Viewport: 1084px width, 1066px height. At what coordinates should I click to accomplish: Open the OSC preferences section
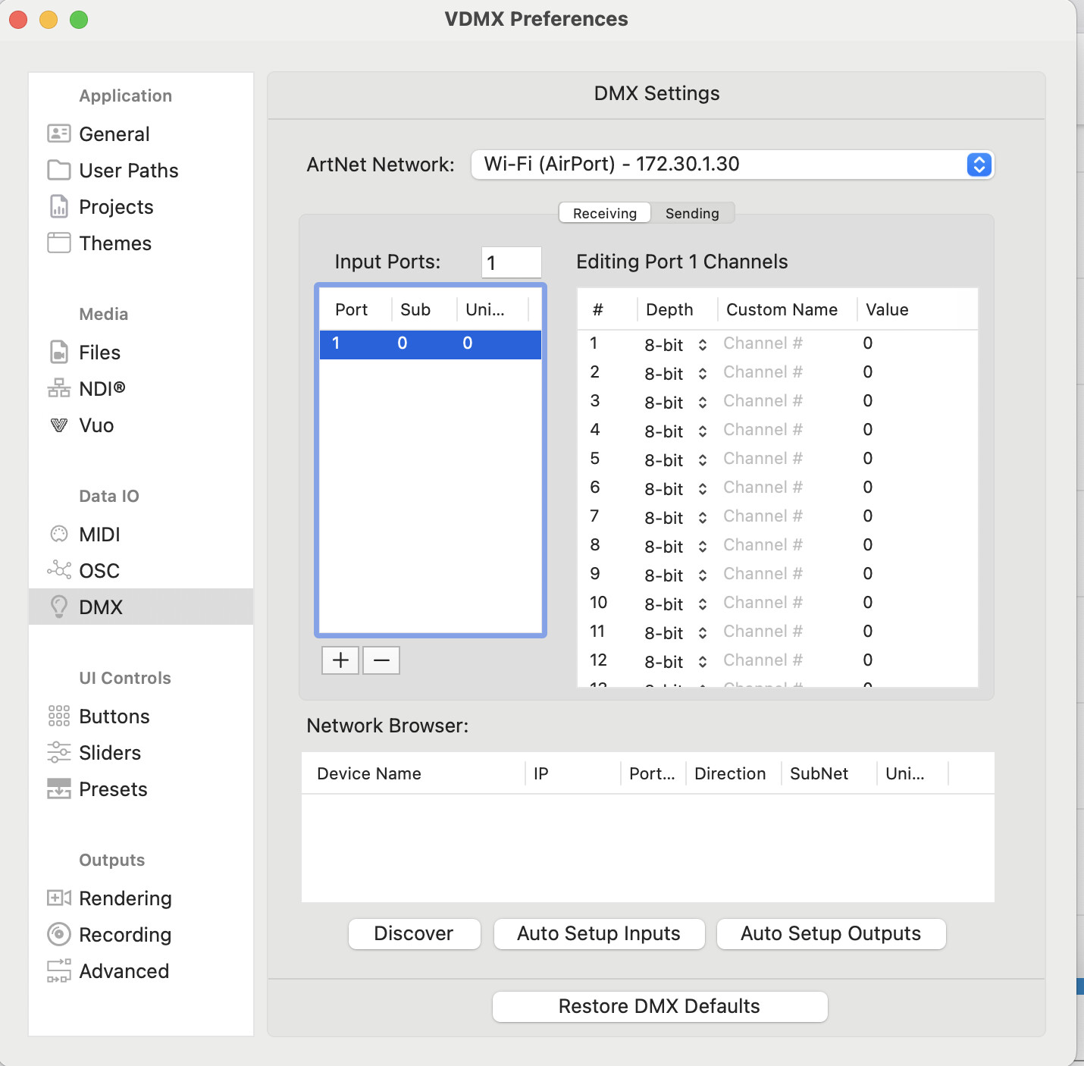pos(99,570)
